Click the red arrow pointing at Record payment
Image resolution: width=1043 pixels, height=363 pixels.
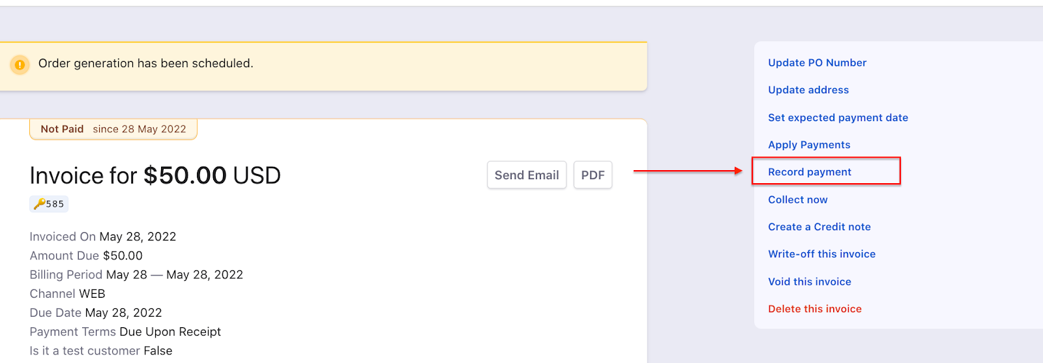point(688,171)
